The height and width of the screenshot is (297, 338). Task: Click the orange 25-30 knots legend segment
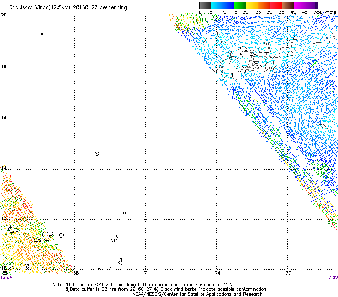tap(264, 5)
